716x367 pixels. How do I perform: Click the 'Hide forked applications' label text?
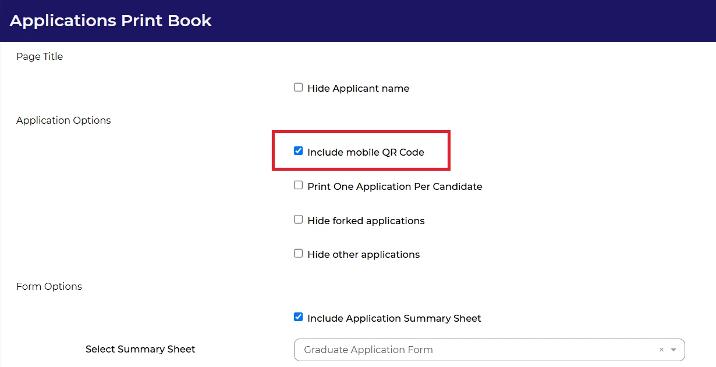(x=366, y=221)
